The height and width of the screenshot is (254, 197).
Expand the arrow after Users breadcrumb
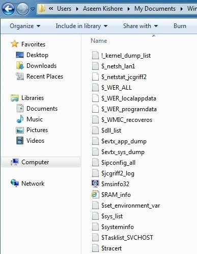click(x=77, y=9)
